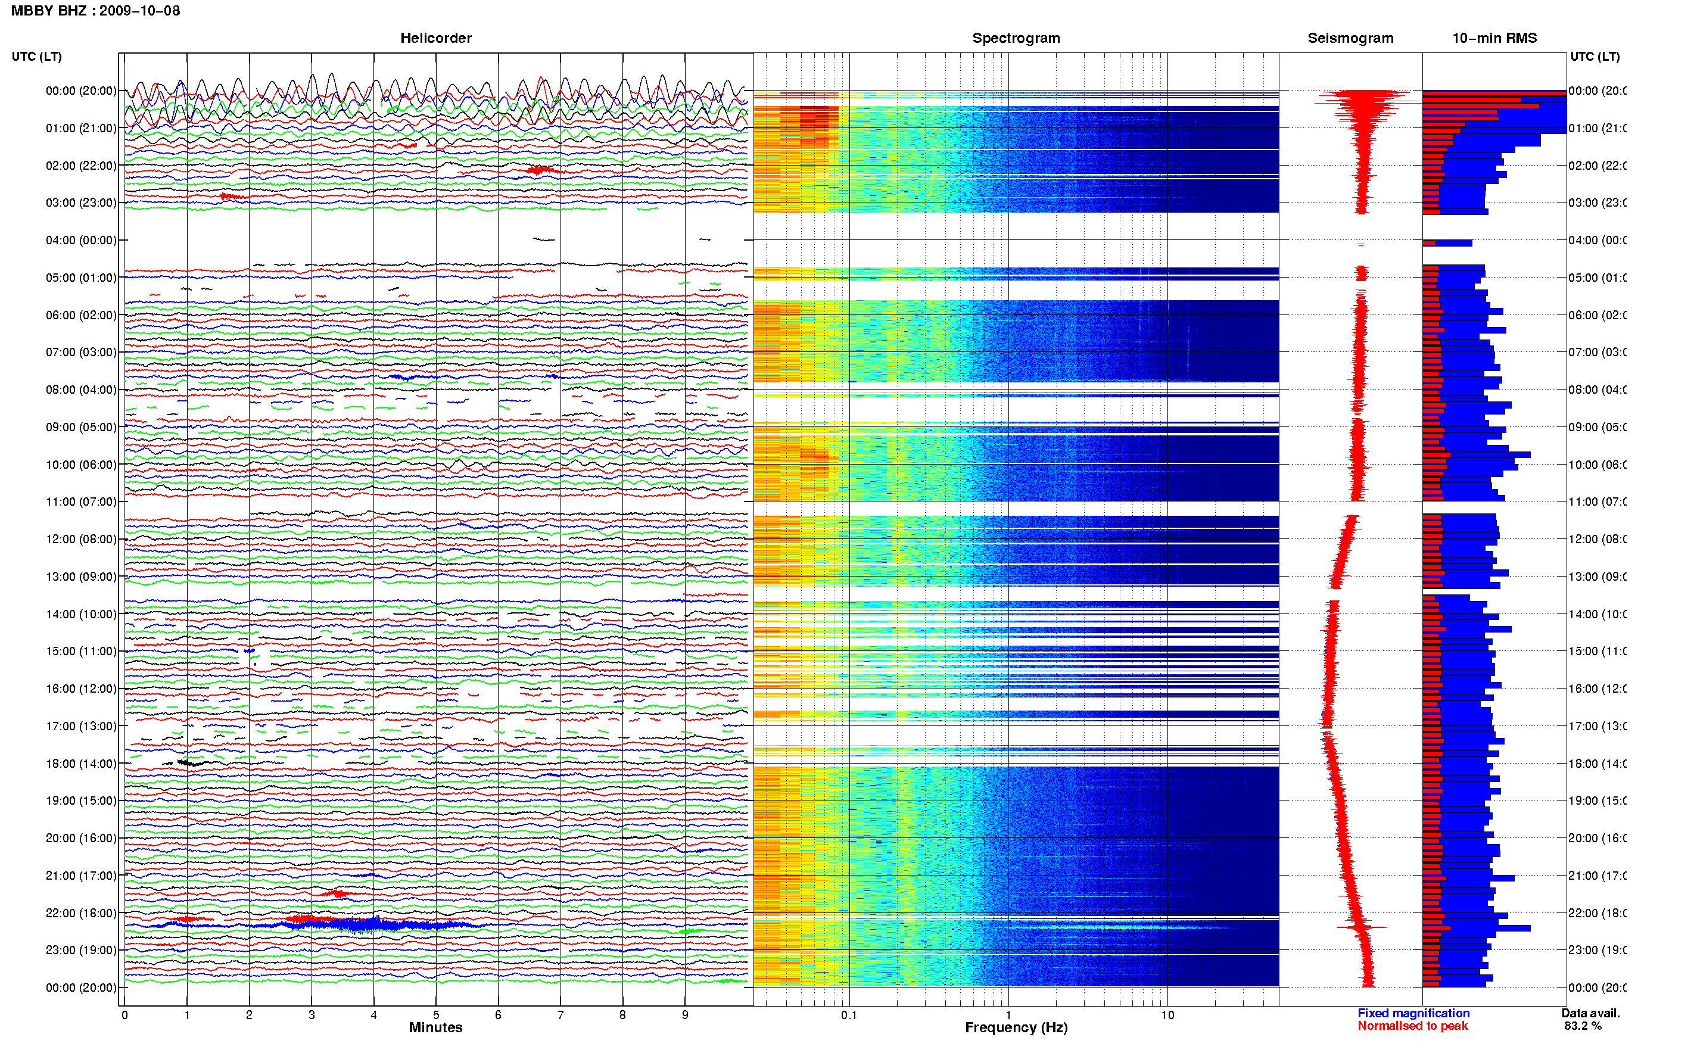Click left time label 19:00 (15:00)

coord(81,801)
